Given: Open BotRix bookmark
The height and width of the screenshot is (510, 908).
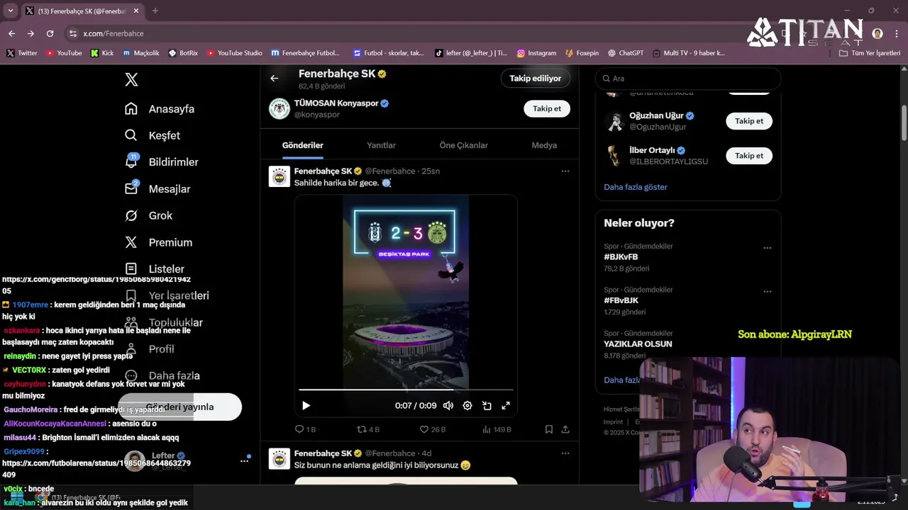Looking at the screenshot, I should pyautogui.click(x=183, y=53).
